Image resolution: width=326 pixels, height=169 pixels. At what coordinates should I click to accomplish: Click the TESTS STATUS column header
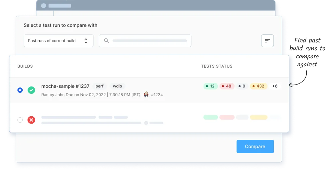coord(217,66)
